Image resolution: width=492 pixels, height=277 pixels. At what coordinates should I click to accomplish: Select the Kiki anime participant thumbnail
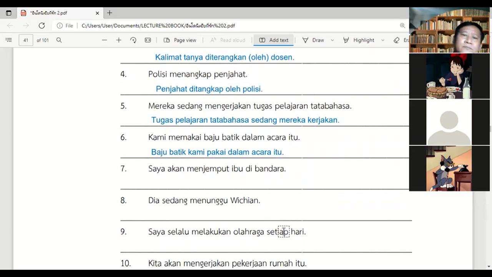click(449, 76)
